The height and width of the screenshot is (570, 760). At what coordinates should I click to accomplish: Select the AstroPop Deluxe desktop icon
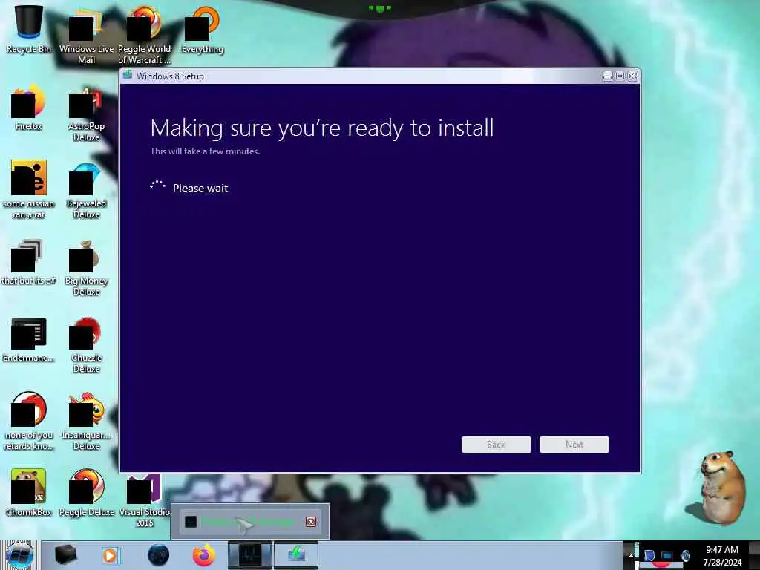pyautogui.click(x=86, y=113)
